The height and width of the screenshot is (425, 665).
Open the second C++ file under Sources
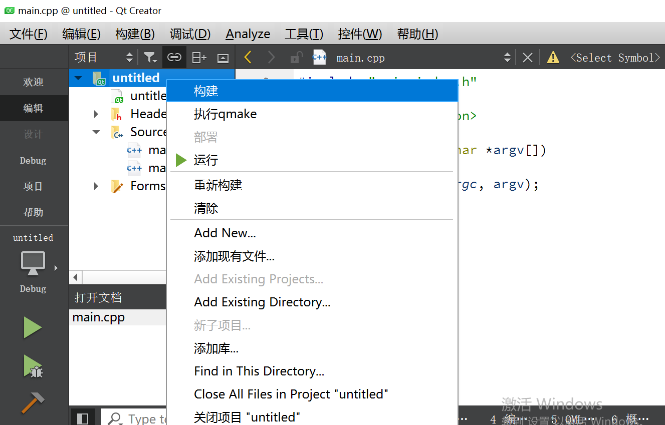134,168
